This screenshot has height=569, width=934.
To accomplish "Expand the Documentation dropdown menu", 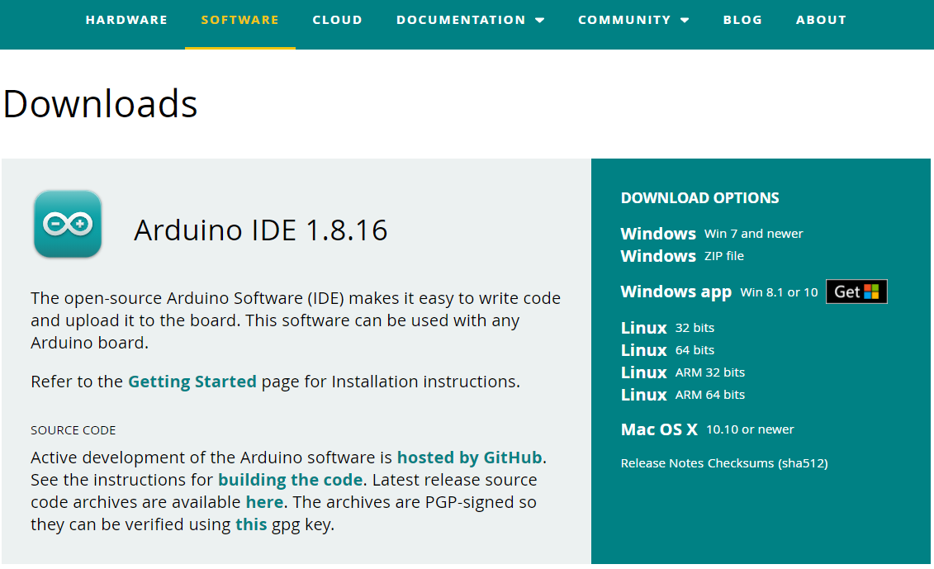I will 470,20.
